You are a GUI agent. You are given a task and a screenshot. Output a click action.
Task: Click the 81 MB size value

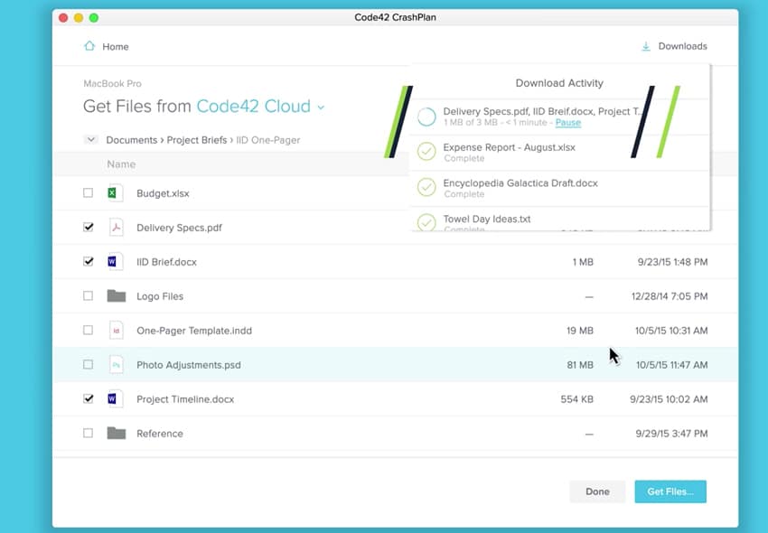[x=580, y=365]
